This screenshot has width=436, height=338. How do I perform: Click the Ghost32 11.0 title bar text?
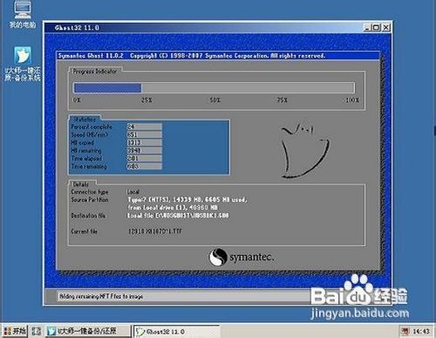coord(77,28)
